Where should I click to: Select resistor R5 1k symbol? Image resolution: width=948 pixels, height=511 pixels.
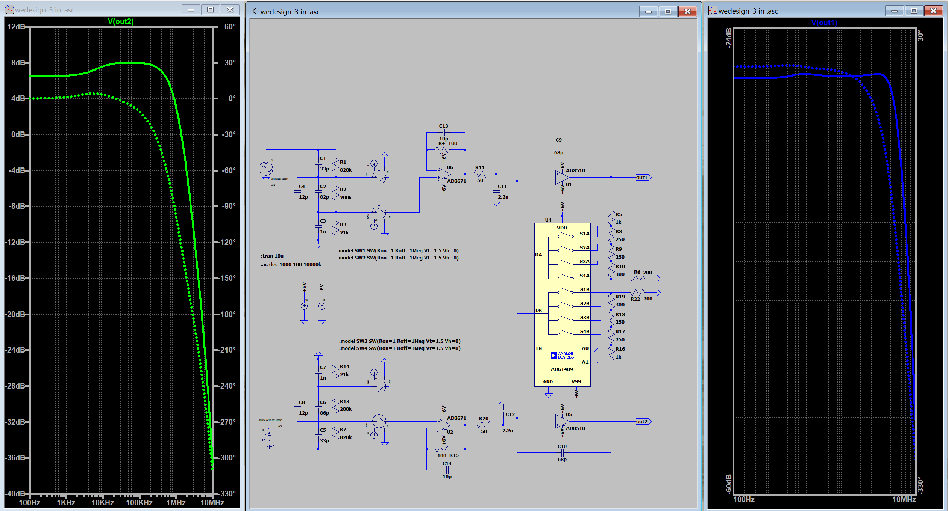pyautogui.click(x=611, y=218)
